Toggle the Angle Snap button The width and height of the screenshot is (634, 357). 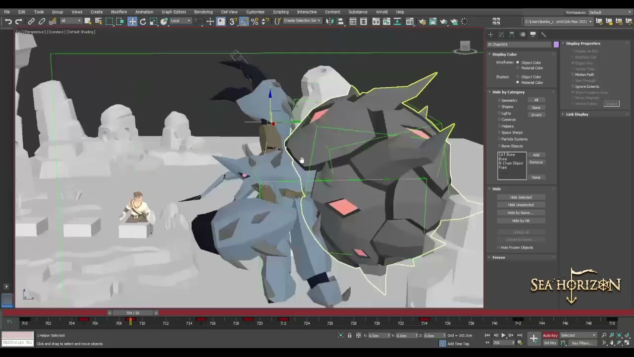click(244, 21)
